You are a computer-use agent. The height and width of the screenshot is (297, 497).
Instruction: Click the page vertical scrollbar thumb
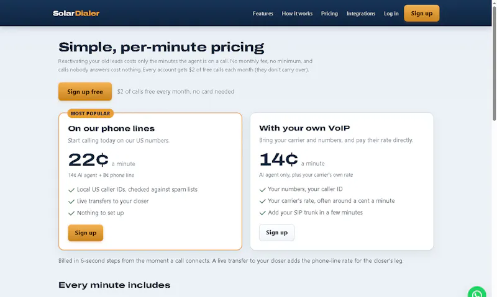tap(494, 63)
